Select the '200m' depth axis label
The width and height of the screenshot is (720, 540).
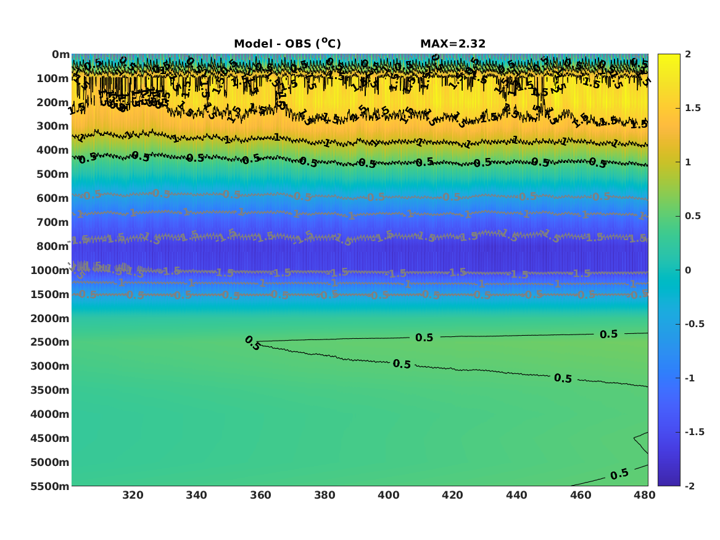53,102
